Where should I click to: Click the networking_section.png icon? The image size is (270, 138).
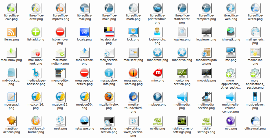tap(109, 121)
